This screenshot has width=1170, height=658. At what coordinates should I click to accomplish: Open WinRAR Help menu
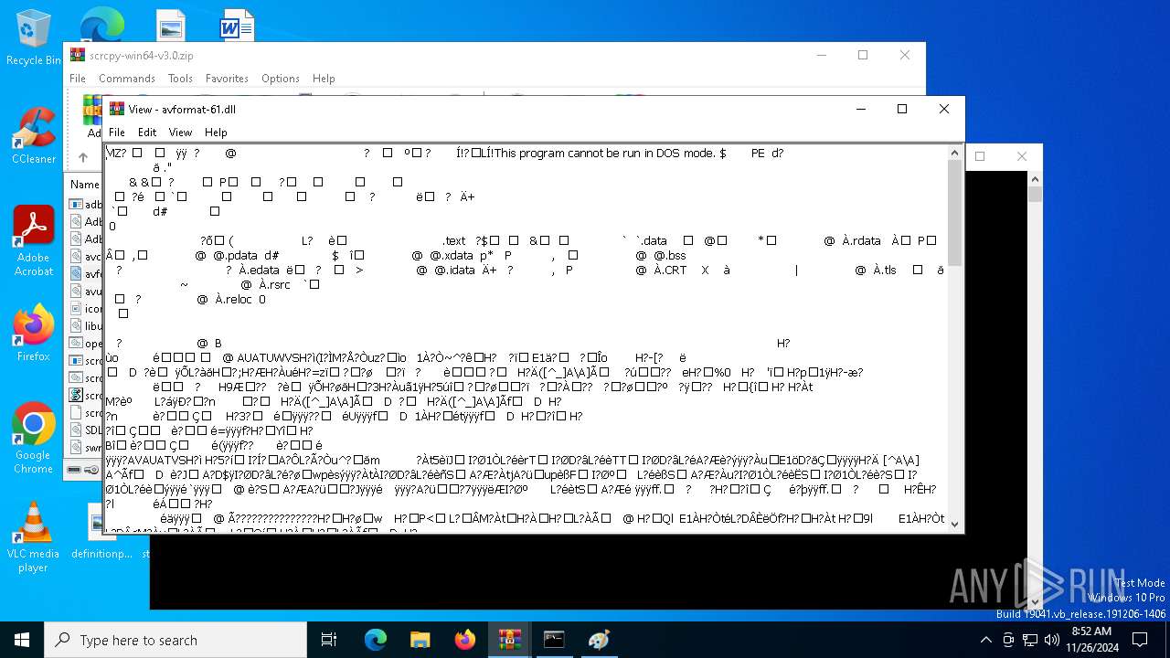coord(324,79)
